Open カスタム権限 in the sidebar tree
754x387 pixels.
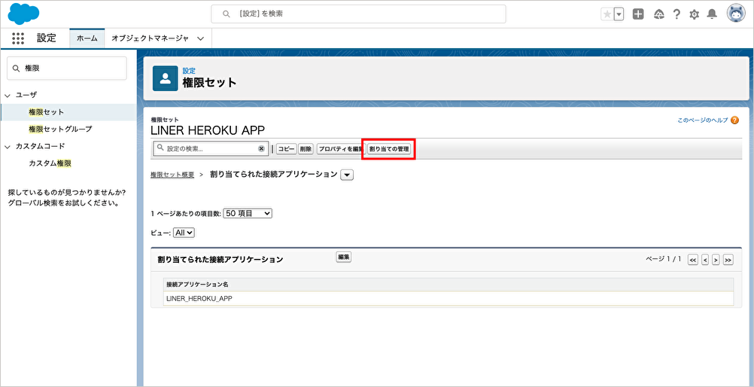click(50, 163)
